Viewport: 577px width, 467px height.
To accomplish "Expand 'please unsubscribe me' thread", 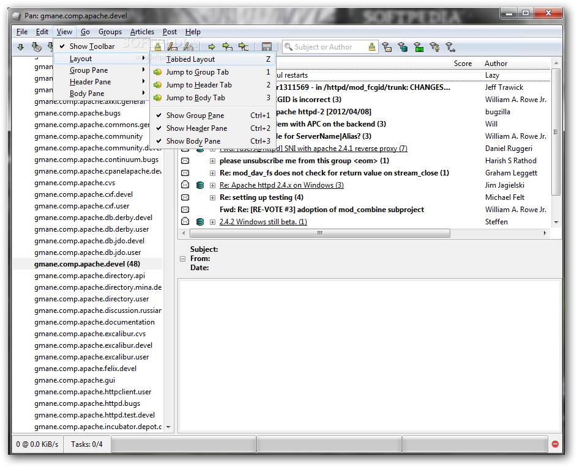I will (x=213, y=161).
